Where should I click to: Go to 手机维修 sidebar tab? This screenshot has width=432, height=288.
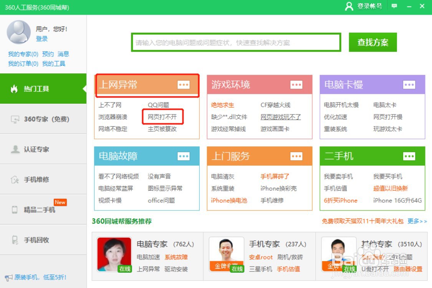click(43, 180)
